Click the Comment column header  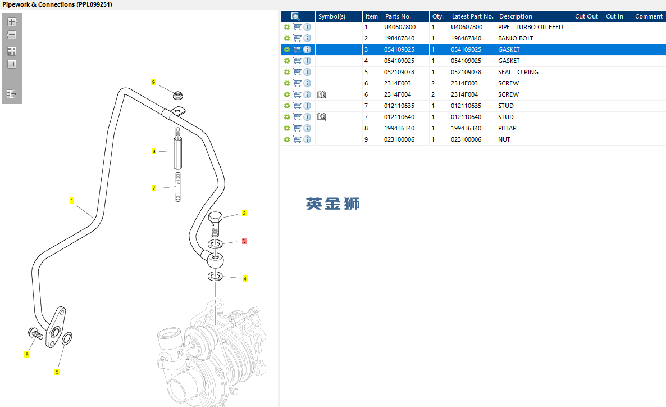tap(649, 16)
